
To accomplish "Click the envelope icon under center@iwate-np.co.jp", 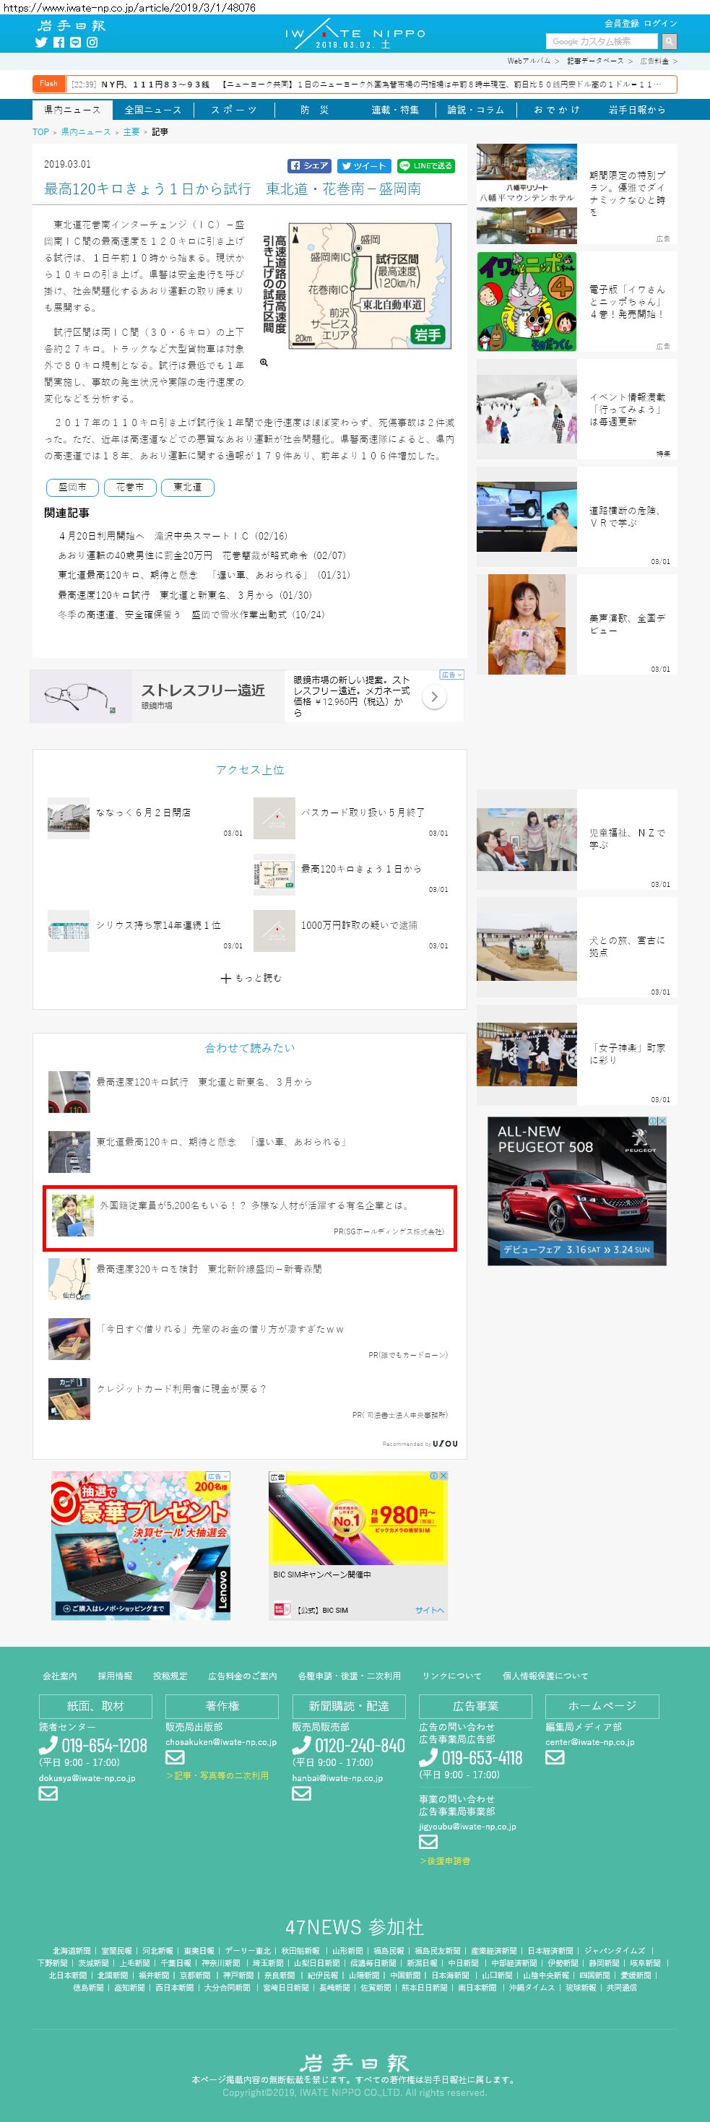I will (x=555, y=1757).
